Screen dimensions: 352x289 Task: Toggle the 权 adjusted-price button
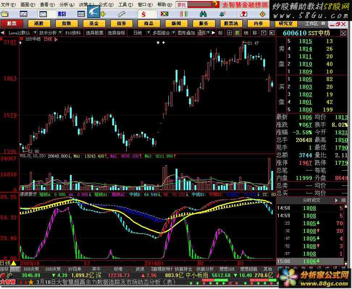point(238,33)
